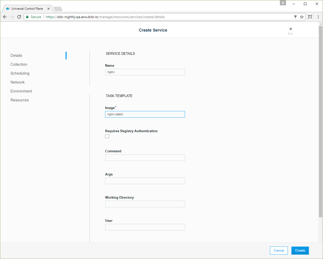Bookmark this page with the star icon
The height and width of the screenshot is (259, 323).
tap(302, 17)
